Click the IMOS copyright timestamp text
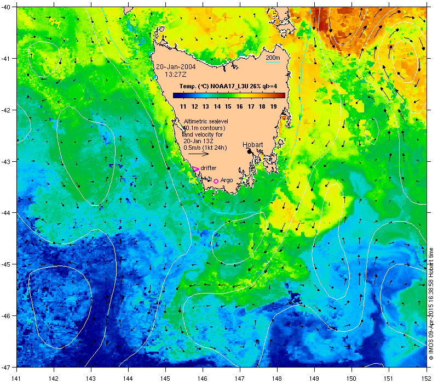Image resolution: width=438 pixels, height=384 pixels. [430, 304]
